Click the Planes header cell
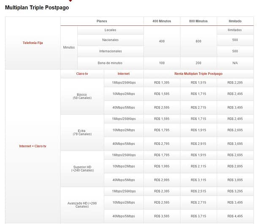 (101, 21)
